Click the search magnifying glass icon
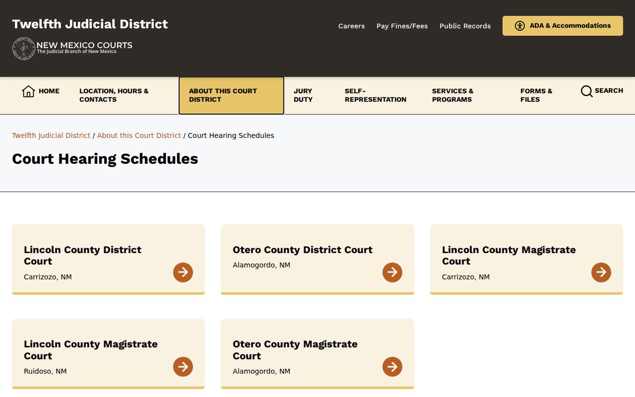This screenshot has height=397, width=635. click(586, 91)
